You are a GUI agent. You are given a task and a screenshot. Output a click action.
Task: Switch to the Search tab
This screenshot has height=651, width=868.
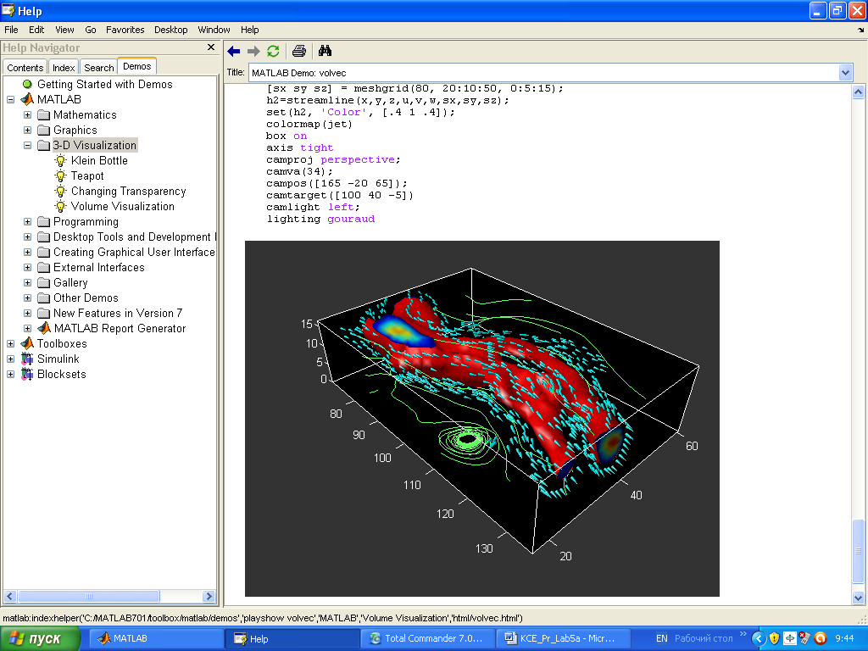tap(99, 68)
